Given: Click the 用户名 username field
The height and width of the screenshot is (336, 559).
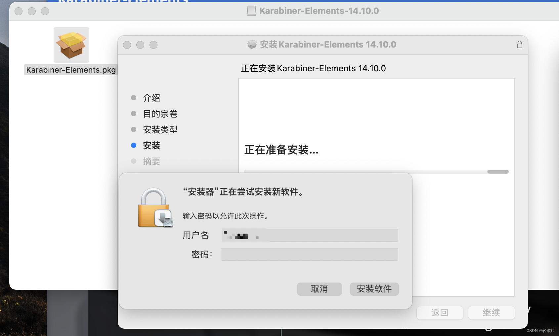Looking at the screenshot, I should pyautogui.click(x=310, y=235).
